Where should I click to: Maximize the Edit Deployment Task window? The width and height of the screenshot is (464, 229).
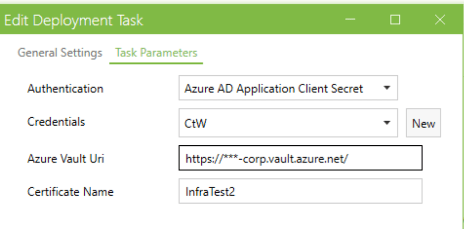point(395,20)
